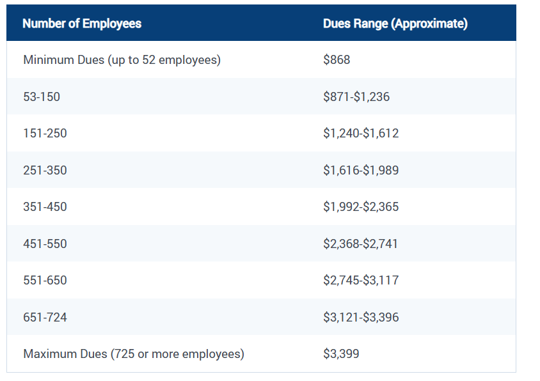Click the $868 dues value
The height and width of the screenshot is (381, 540).
click(x=337, y=60)
